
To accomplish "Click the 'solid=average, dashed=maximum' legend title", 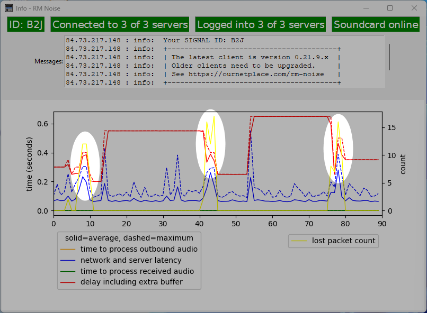I will tap(129, 238).
